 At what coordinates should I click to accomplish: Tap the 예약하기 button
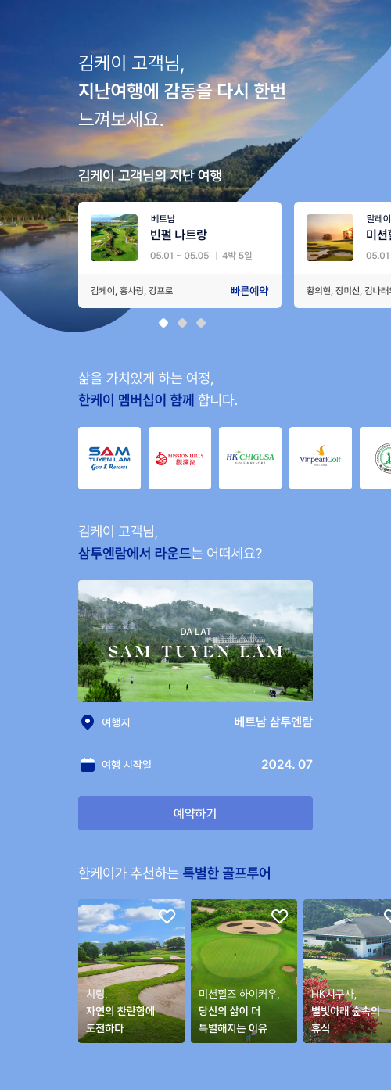click(195, 813)
